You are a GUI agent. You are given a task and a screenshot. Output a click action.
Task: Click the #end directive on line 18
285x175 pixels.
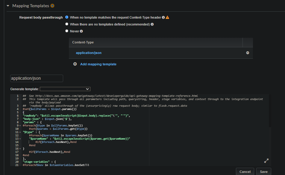26,155
